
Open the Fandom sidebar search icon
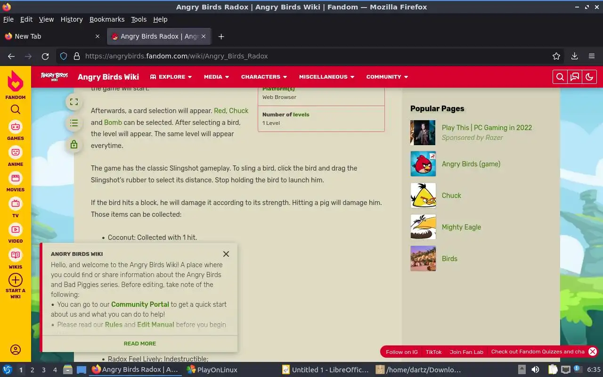16,109
